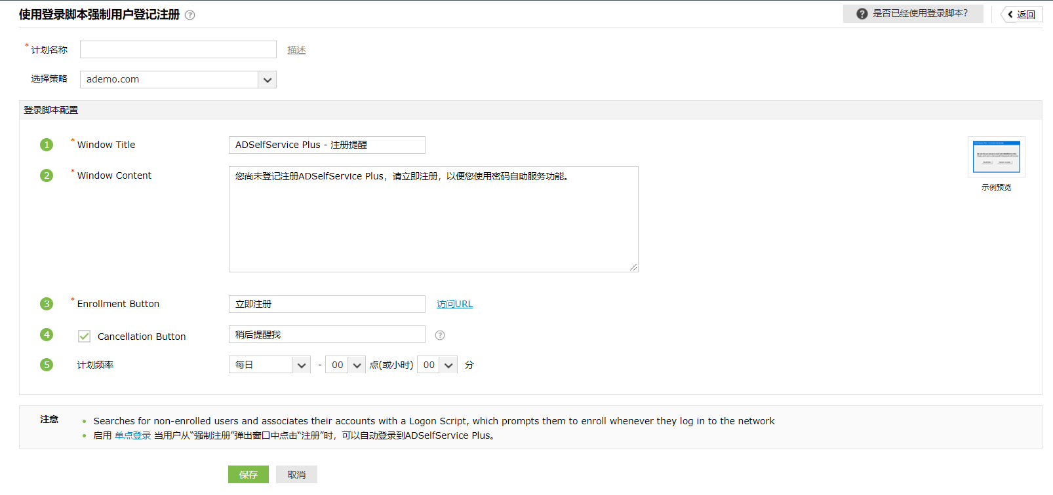The height and width of the screenshot is (495, 1053).
Task: Click the Window Content label text
Action: pos(114,175)
